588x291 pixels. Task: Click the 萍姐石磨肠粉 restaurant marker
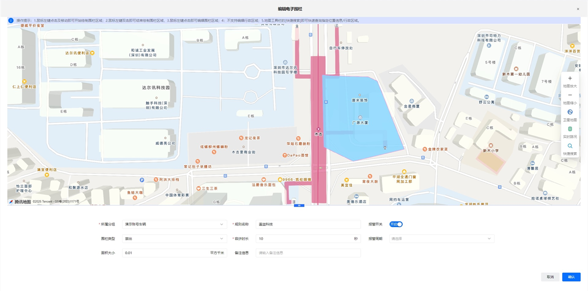click(x=299, y=138)
